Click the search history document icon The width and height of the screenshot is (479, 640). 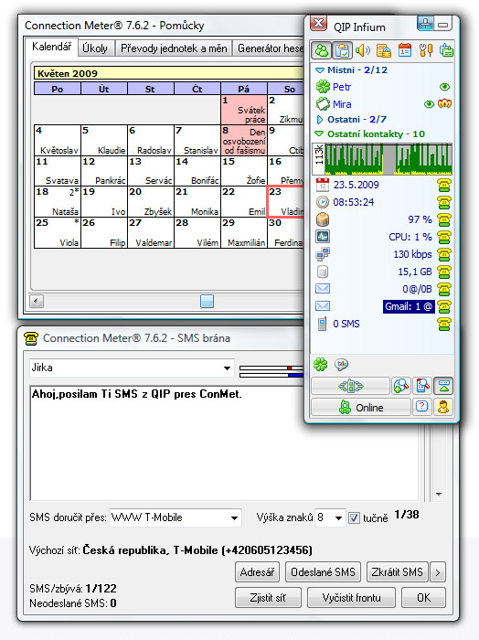point(422,386)
